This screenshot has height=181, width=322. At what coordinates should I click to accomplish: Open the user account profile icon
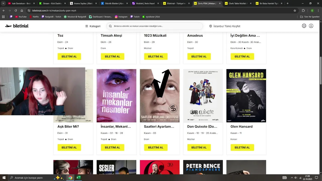coord(311,26)
